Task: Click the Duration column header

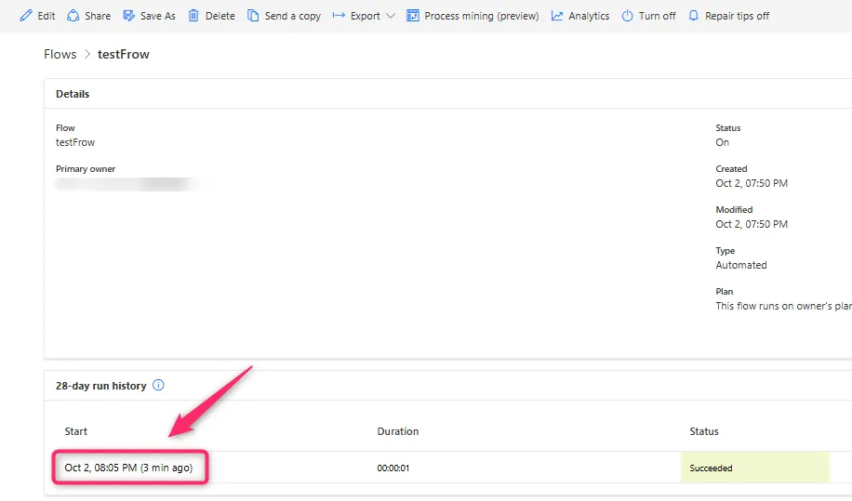Action: tap(397, 431)
